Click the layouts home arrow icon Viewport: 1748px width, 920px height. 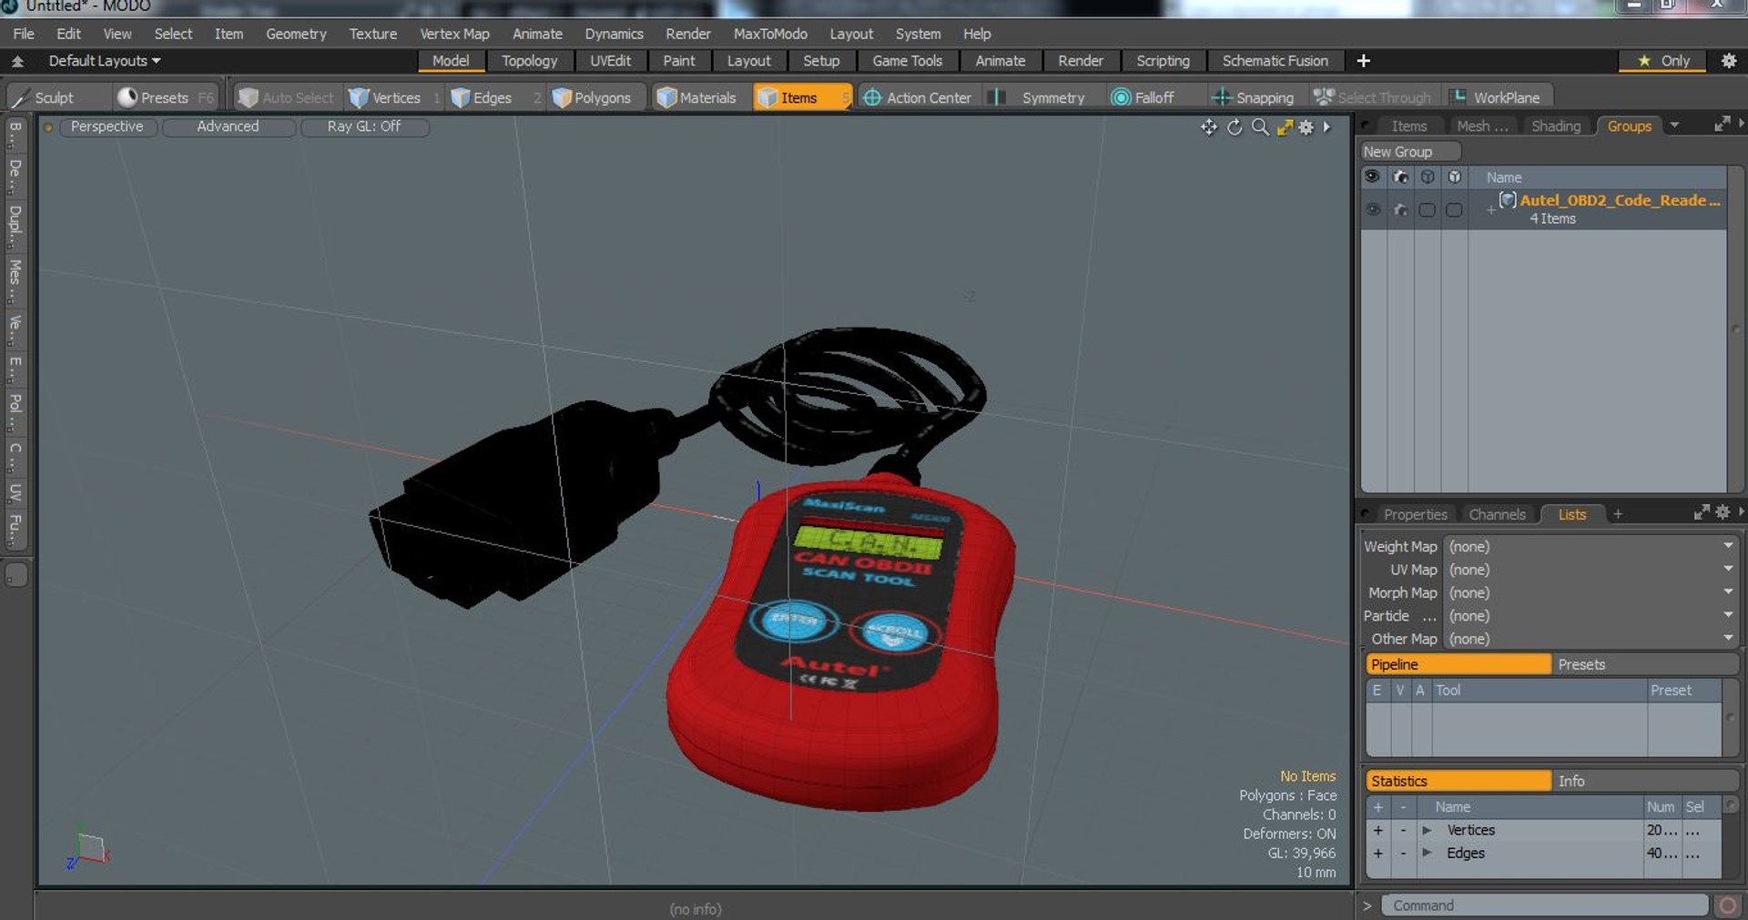point(17,61)
